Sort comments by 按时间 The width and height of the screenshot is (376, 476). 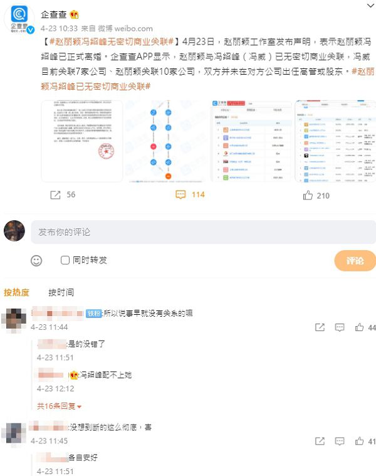[x=61, y=292]
